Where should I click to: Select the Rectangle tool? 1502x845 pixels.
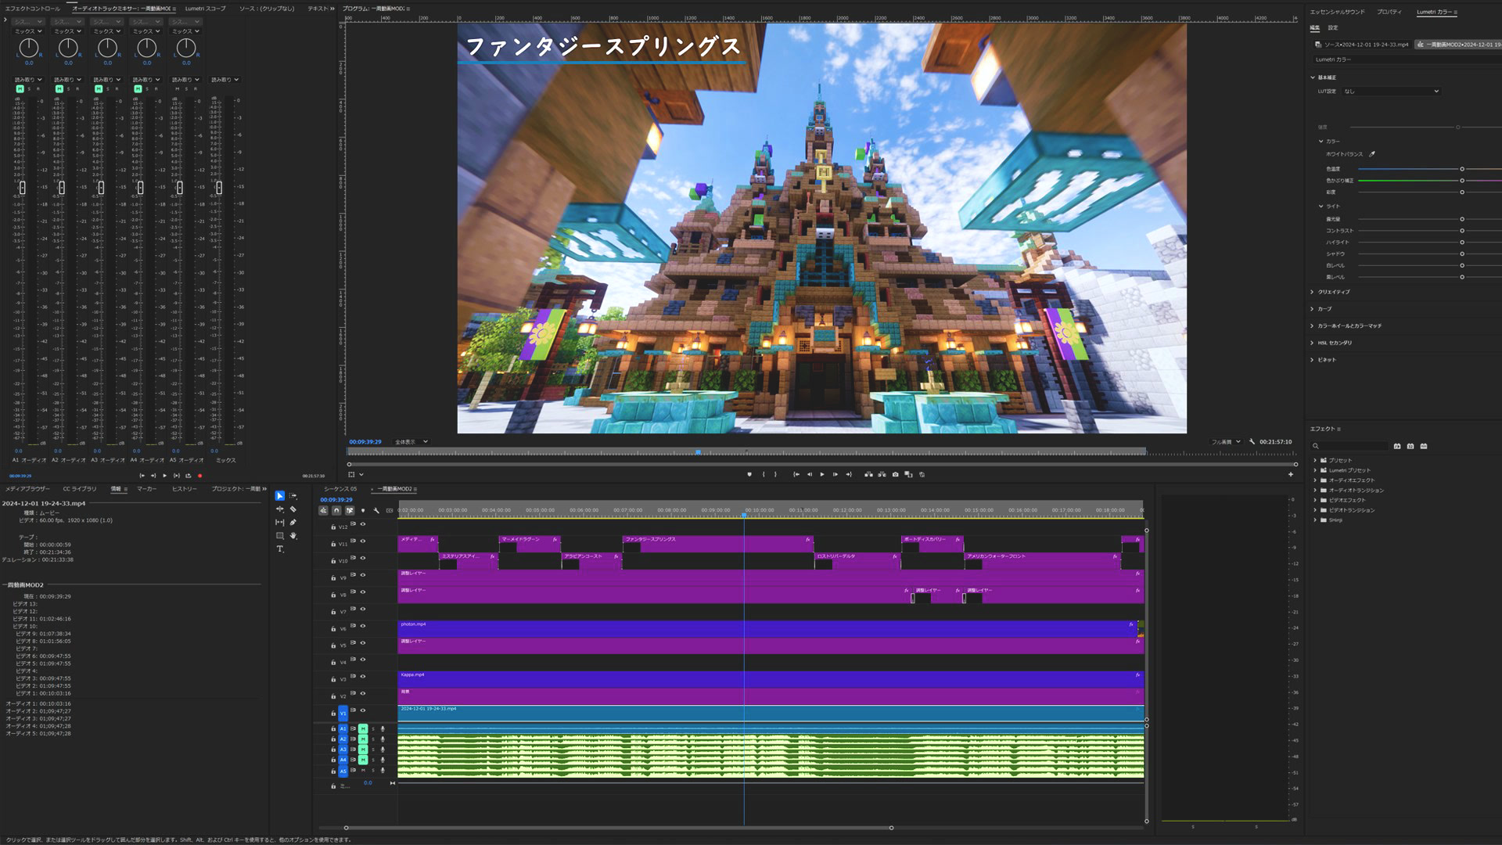279,536
